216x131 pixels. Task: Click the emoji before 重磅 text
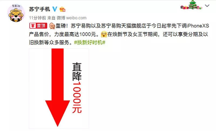tap(52, 26)
